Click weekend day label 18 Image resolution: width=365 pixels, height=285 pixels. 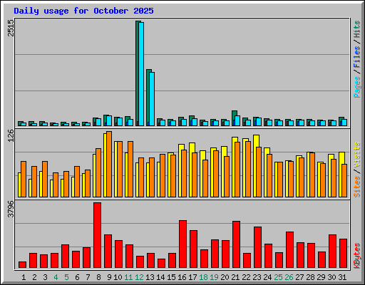(203, 277)
